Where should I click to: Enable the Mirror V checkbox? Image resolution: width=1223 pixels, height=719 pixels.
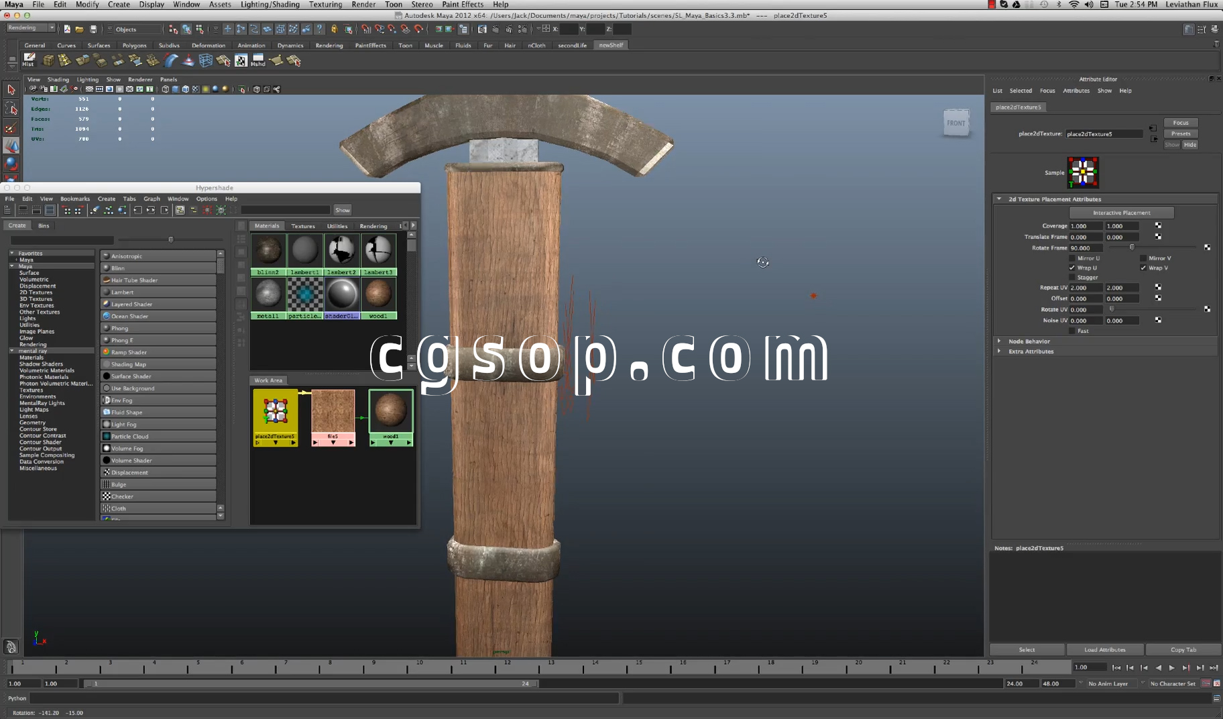1143,258
